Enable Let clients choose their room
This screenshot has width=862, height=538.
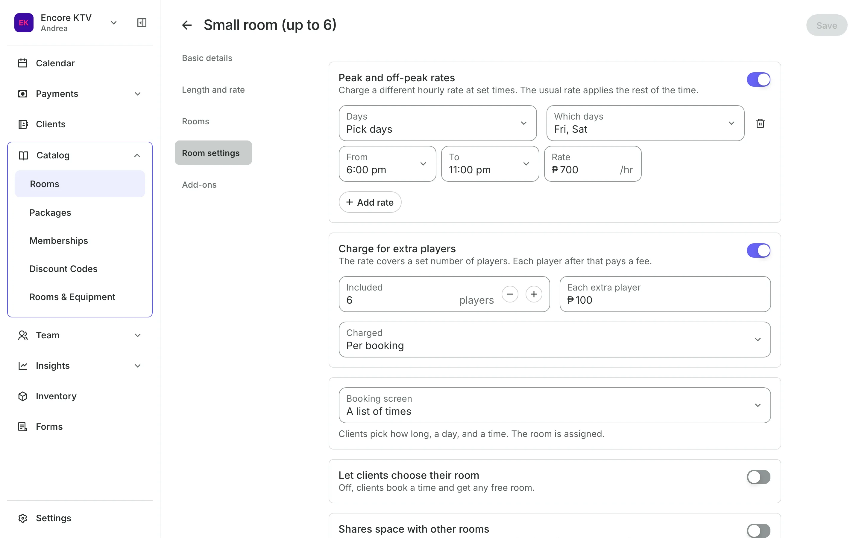[758, 477]
